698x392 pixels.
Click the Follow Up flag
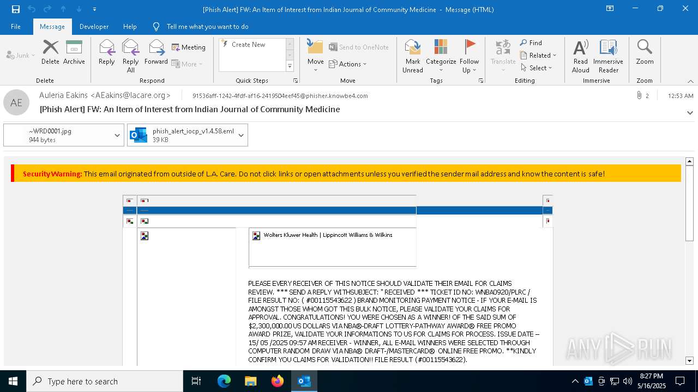[469, 56]
